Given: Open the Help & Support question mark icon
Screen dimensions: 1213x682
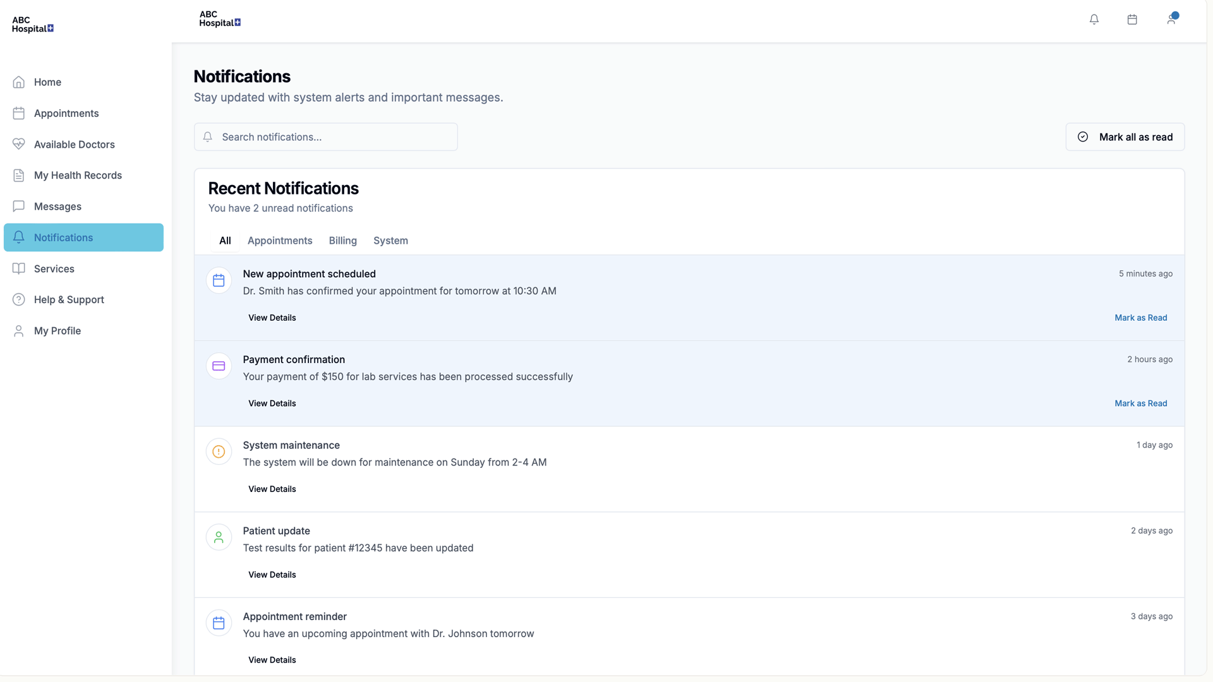Looking at the screenshot, I should [18, 299].
